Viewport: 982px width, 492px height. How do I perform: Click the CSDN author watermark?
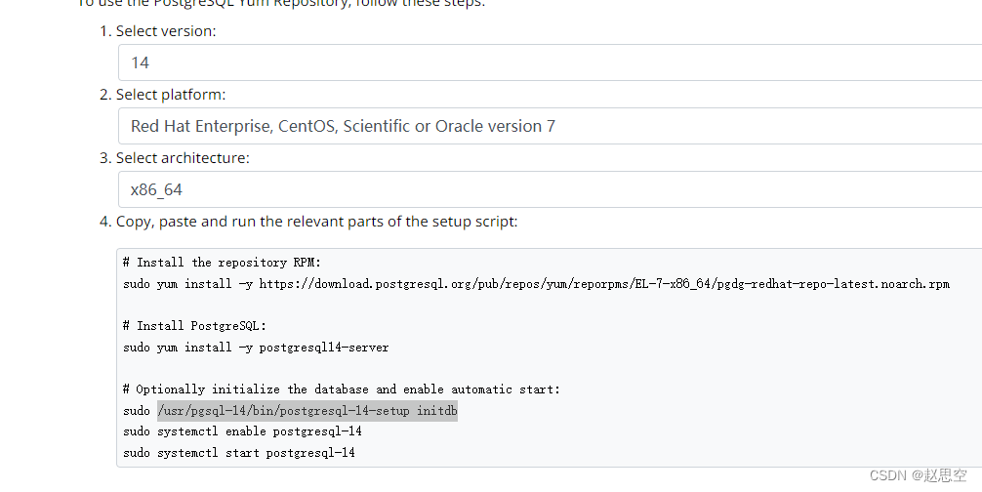click(x=919, y=475)
